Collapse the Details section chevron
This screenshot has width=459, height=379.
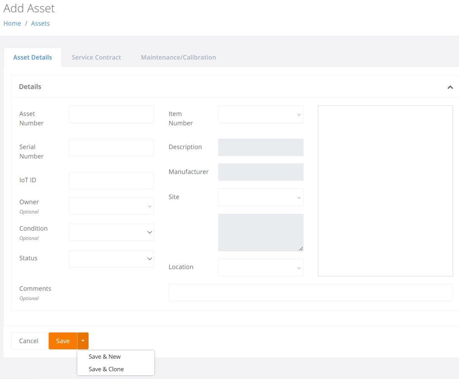click(x=450, y=87)
